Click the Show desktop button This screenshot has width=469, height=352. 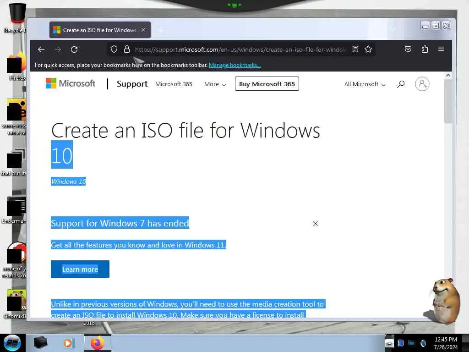tap(465, 343)
